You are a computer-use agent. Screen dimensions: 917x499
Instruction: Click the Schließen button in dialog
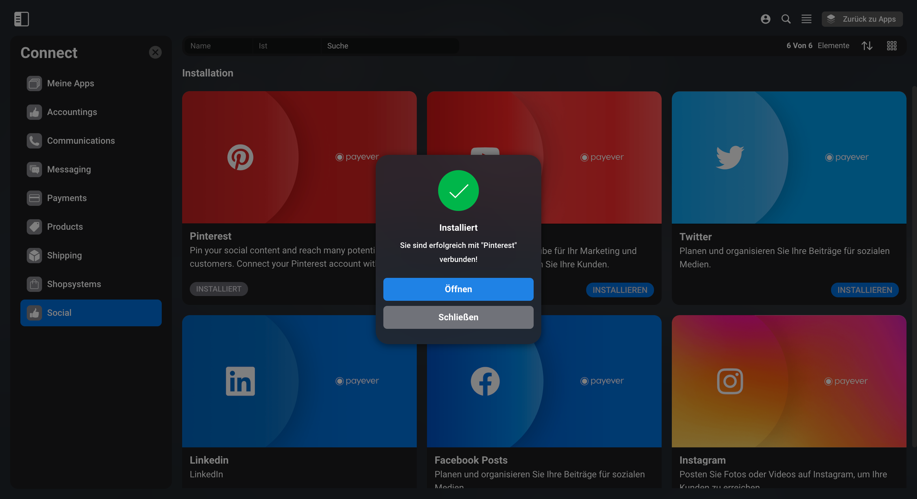click(x=458, y=317)
